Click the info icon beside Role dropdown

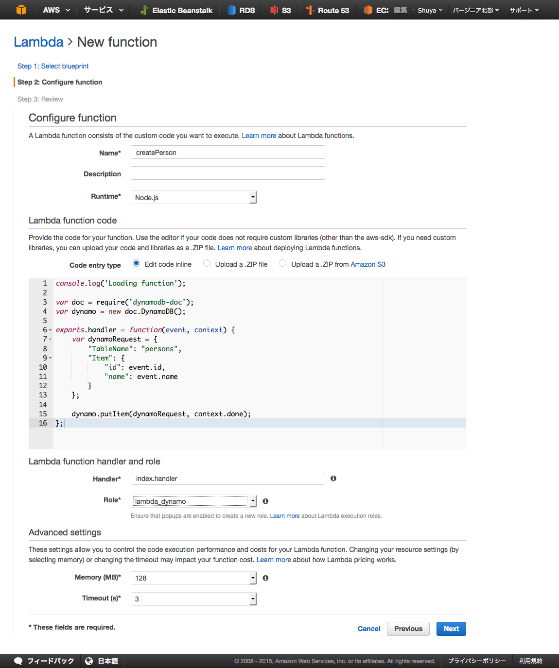click(x=265, y=501)
